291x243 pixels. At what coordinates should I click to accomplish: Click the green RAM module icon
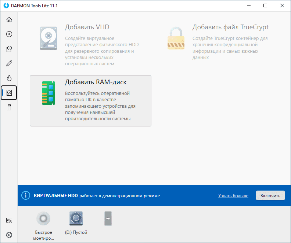coord(48,93)
